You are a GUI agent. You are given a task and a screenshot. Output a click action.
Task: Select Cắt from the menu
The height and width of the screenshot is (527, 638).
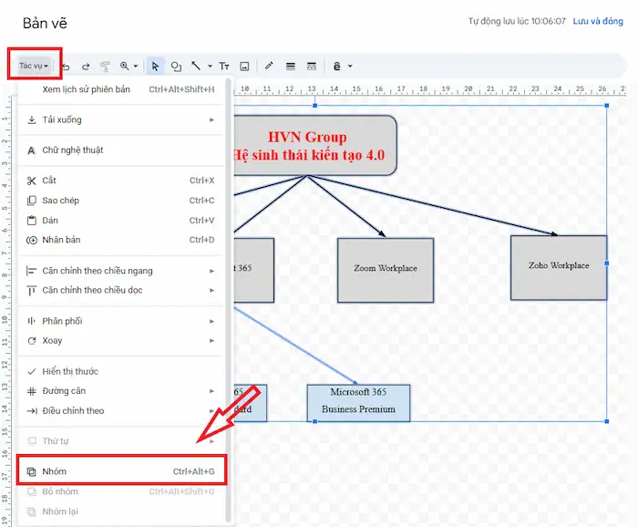120,181
